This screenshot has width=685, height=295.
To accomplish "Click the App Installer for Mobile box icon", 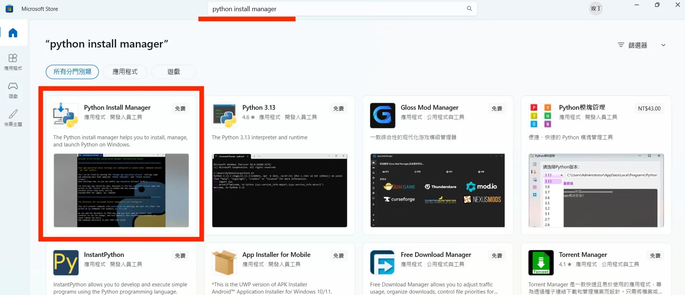I will (224, 263).
